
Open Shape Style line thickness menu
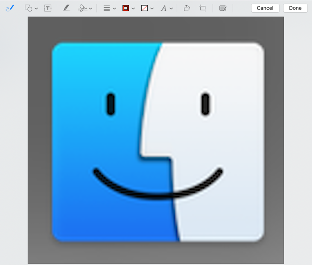click(107, 8)
